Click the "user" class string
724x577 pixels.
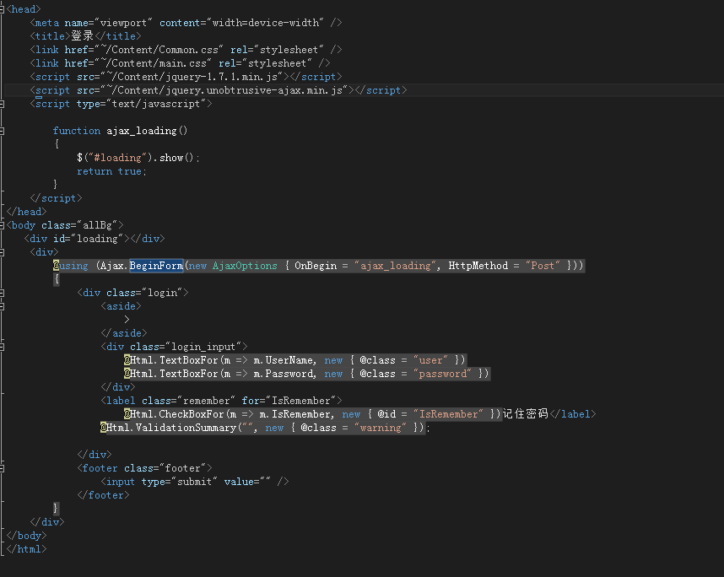[430, 360]
